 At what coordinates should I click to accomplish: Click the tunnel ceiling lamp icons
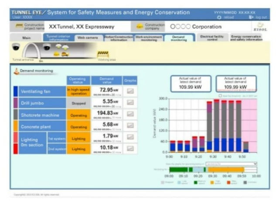pyautogui.click(x=62, y=47)
